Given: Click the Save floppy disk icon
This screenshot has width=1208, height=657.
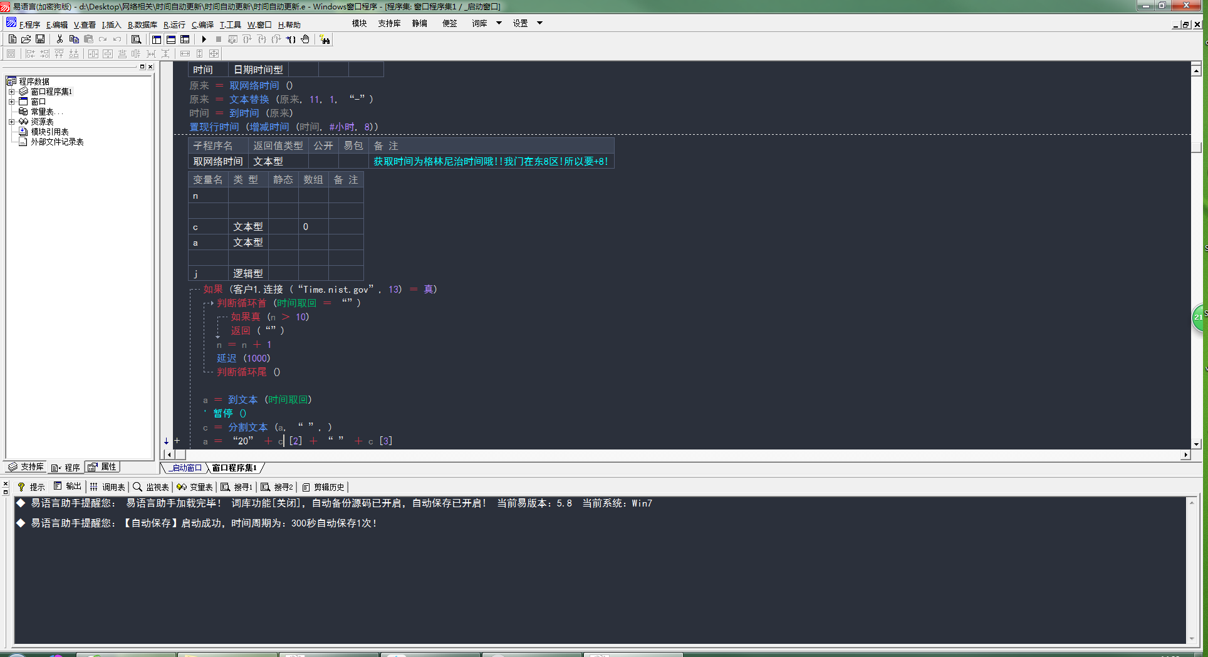Looking at the screenshot, I should [x=40, y=39].
